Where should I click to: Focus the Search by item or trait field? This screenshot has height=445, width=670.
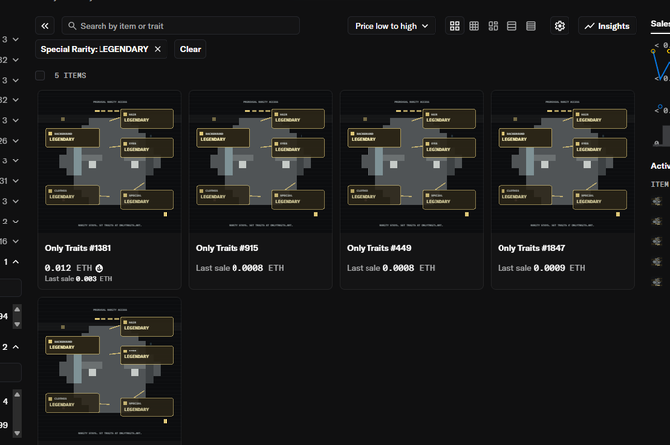(x=180, y=26)
